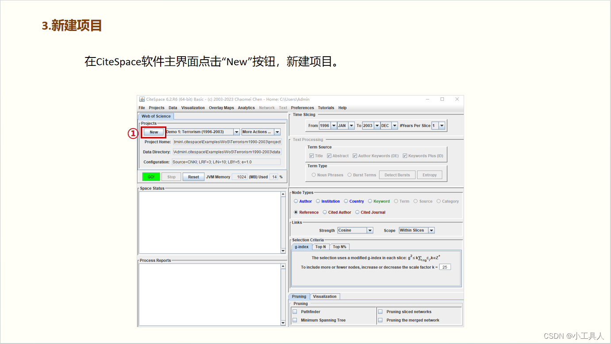The height and width of the screenshot is (344, 611).
Task: Open the Overlay Maps menu
Action: (221, 107)
